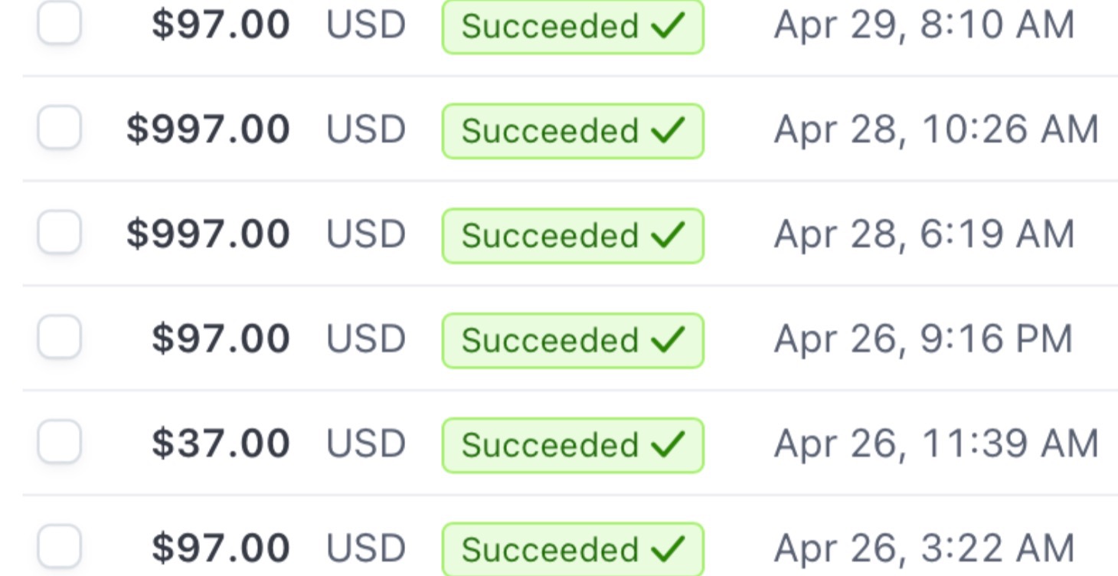The width and height of the screenshot is (1118, 576).
Task: Click the Succeeded status for the 10:26 AM payment
Action: click(572, 131)
